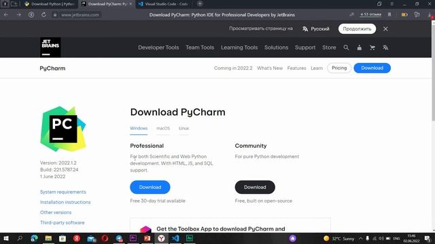Close the language suggestion banner
Viewport: 435px width, 244px height.
pyautogui.click(x=385, y=28)
